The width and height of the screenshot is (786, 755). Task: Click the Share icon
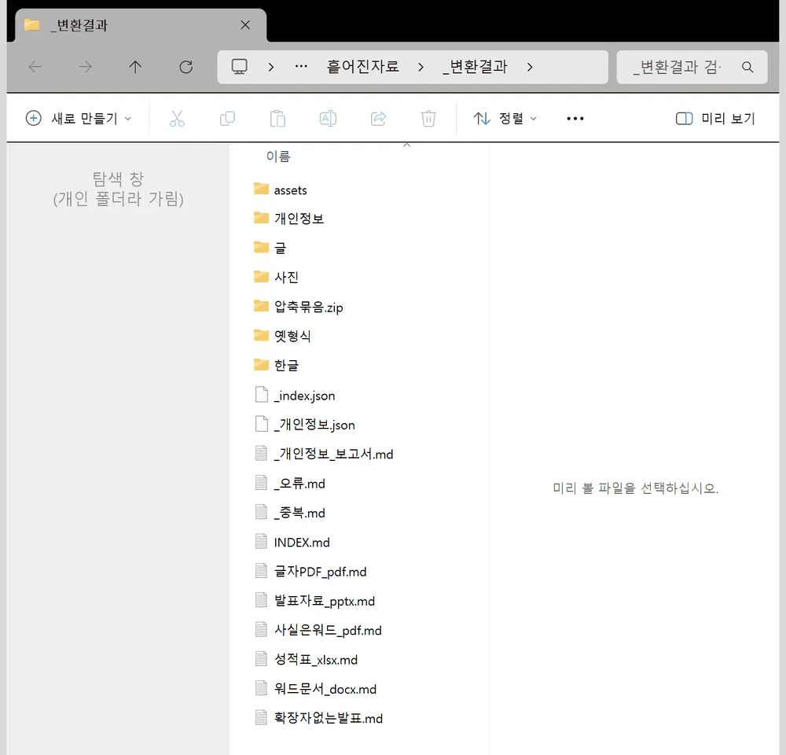click(379, 119)
